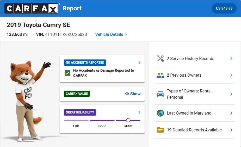Open 19 Detailed Records Available row
The height and width of the screenshot is (147, 241).
pyautogui.click(x=195, y=130)
